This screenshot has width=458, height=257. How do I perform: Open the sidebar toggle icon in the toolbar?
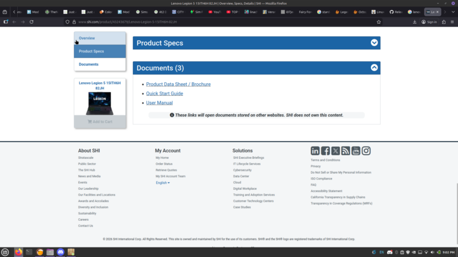[5, 22]
